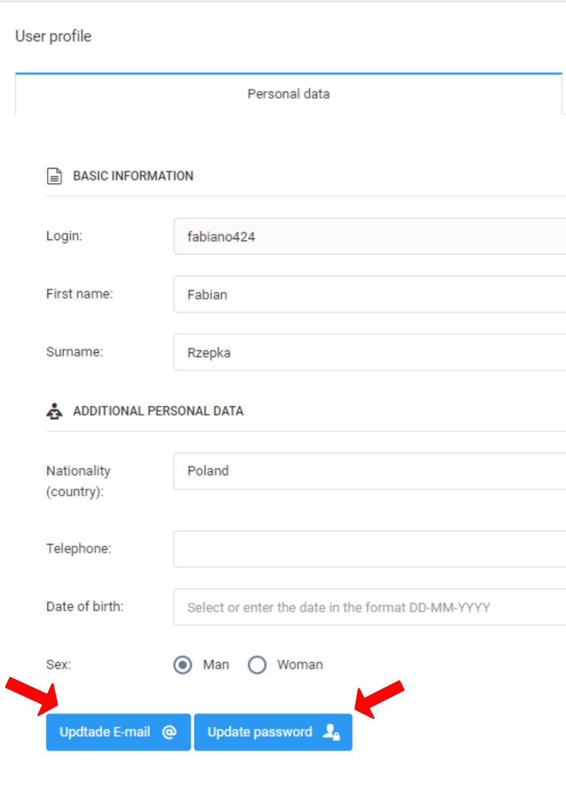Click the User profile page heading
This screenshot has height=790, width=566.
(54, 37)
